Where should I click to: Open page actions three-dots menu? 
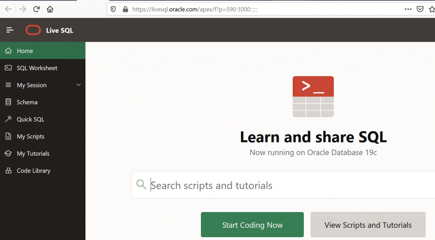pyautogui.click(x=408, y=9)
